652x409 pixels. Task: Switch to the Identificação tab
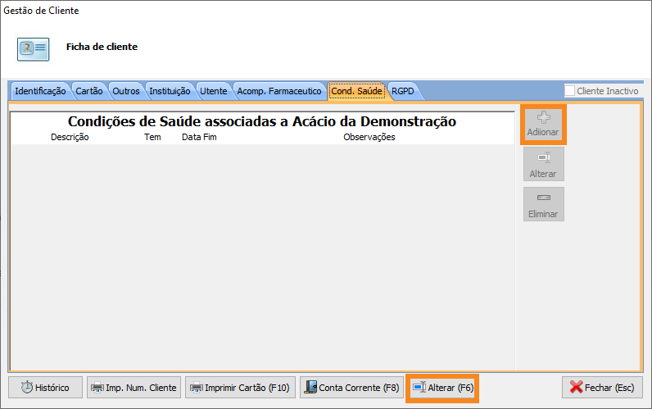[x=40, y=91]
